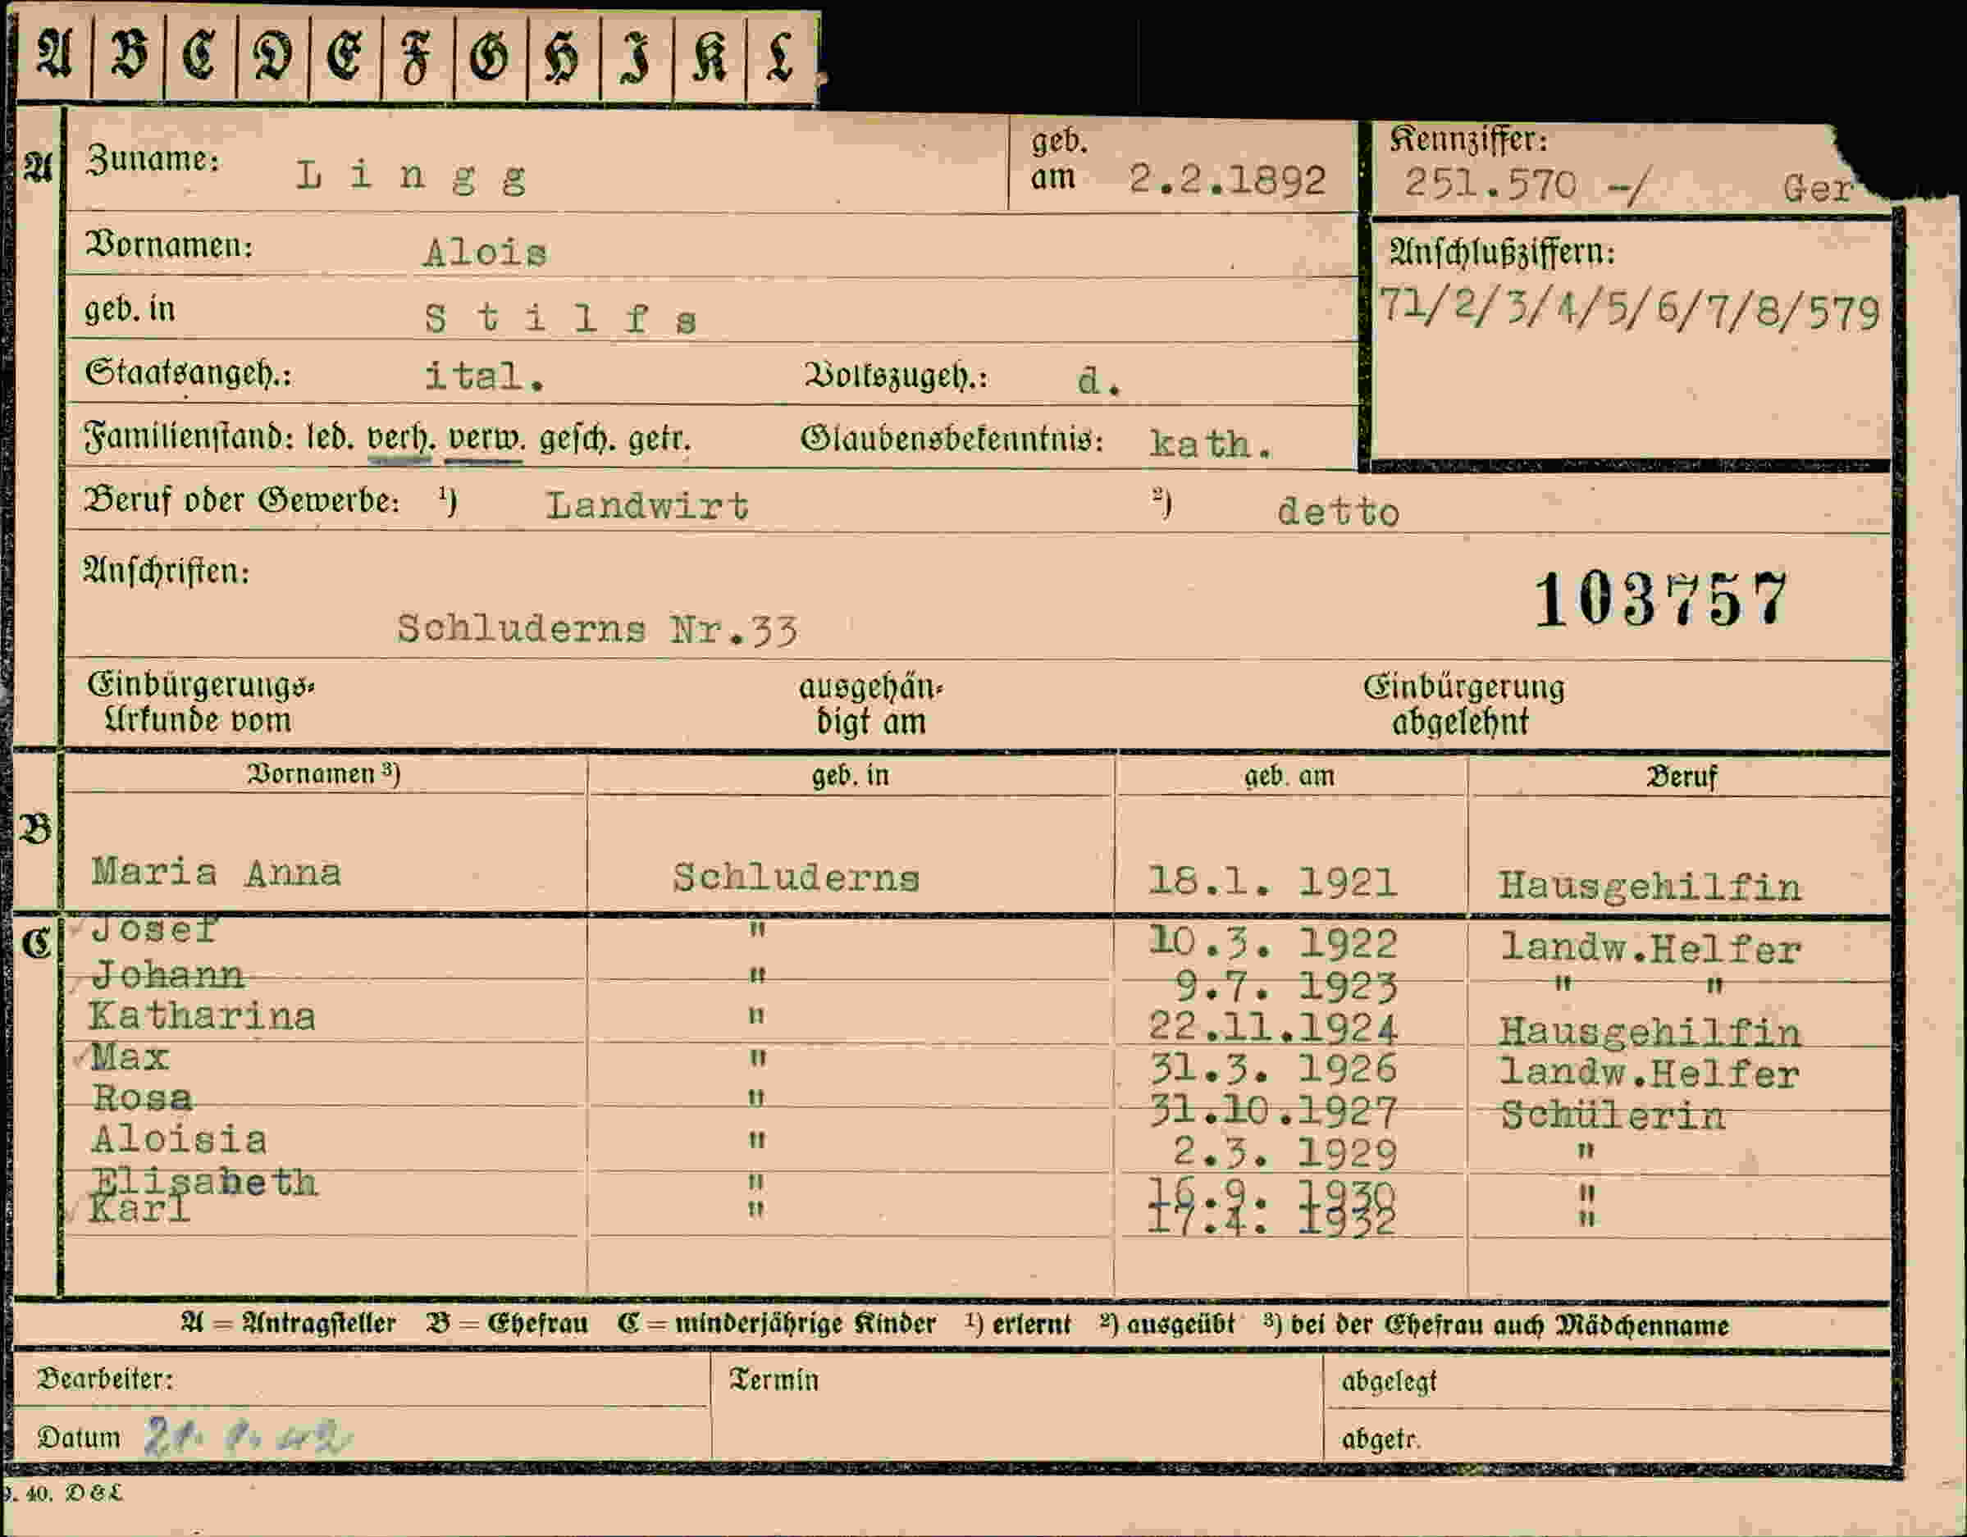Click the 'Staatsangeh.:' label

pyautogui.click(x=187, y=374)
